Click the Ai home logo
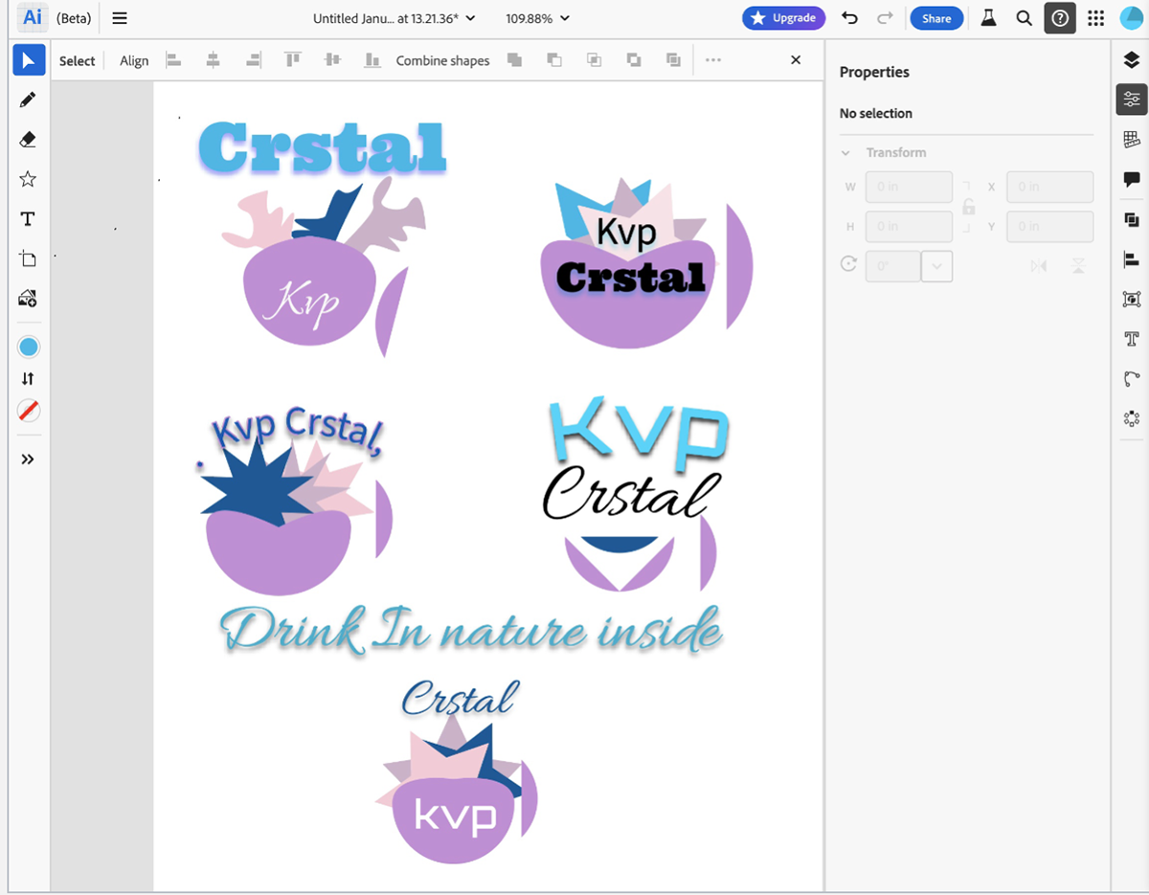 tap(32, 18)
